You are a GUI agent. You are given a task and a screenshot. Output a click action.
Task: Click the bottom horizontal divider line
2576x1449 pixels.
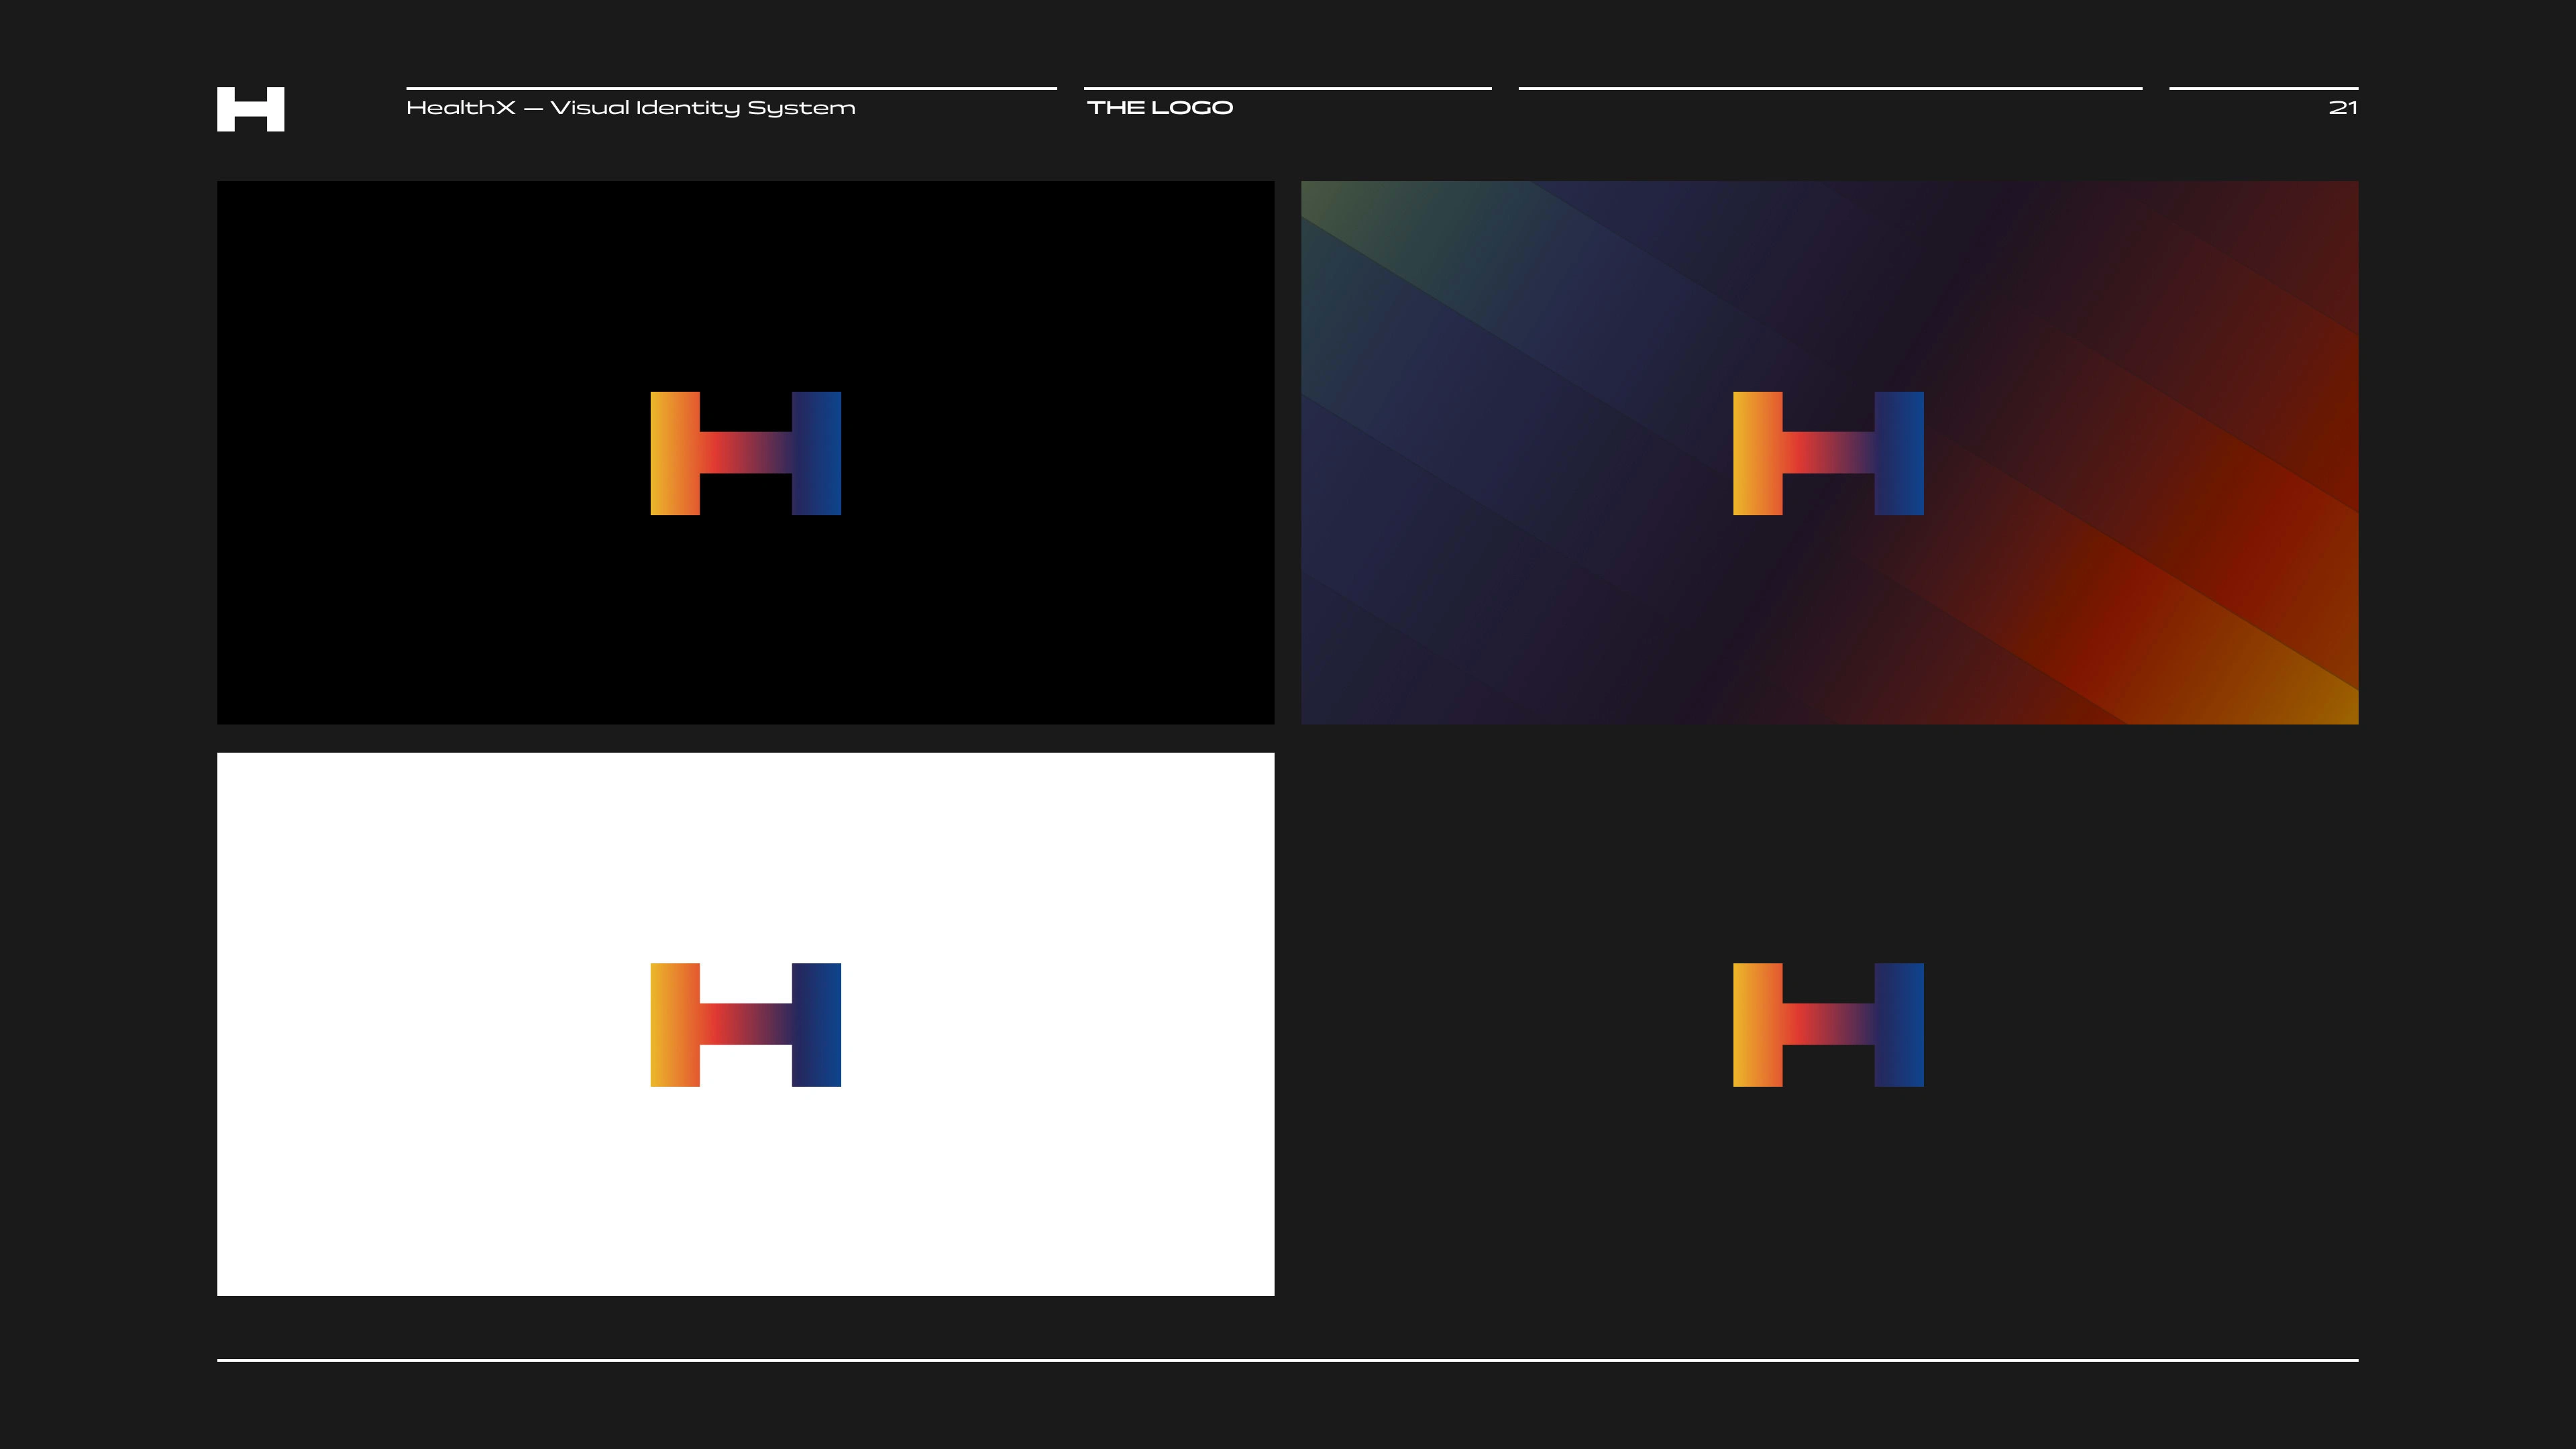[1287, 1360]
